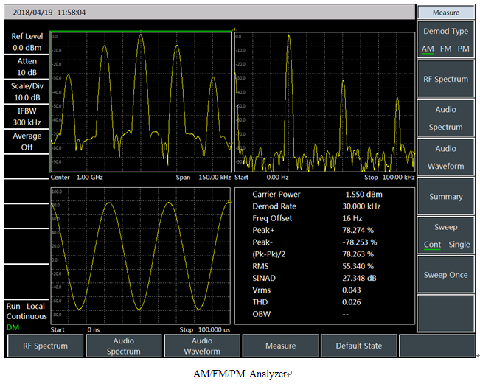Viewport: 480px width, 384px height.
Task: Open the Summary view softkey
Action: [x=446, y=197]
